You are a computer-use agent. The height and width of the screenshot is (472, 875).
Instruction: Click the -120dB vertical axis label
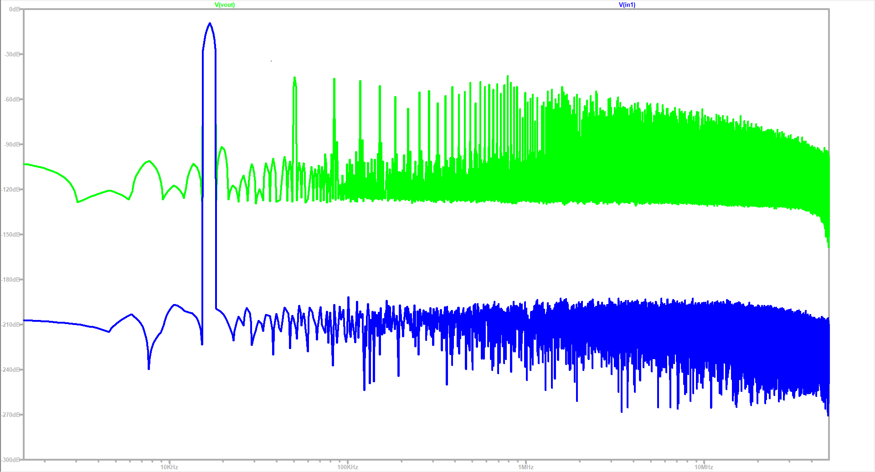[x=11, y=189]
